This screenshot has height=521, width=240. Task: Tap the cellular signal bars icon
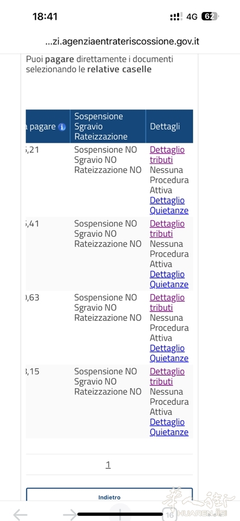pos(176,17)
